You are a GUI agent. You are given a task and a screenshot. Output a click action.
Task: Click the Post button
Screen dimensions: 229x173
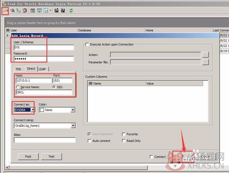28,157
